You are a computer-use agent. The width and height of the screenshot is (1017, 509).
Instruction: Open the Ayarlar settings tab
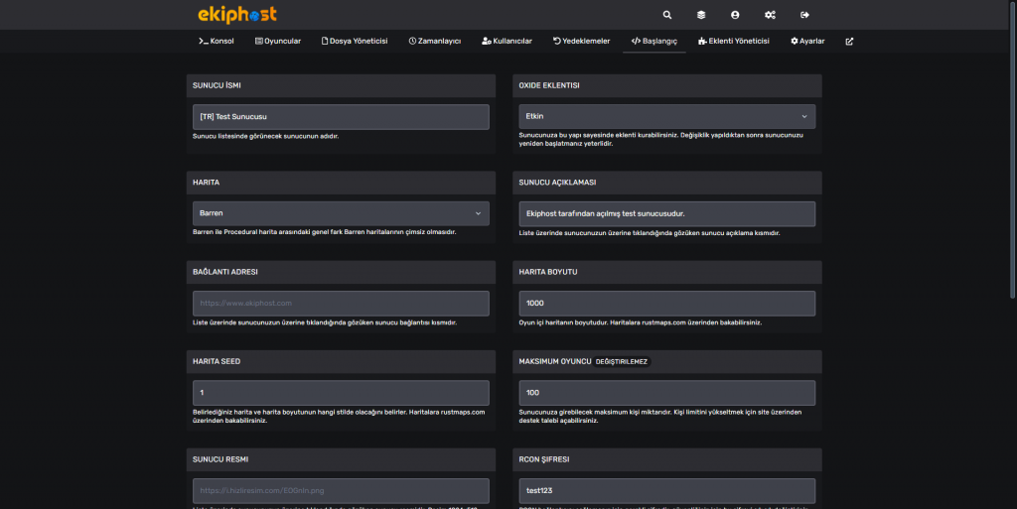pyautogui.click(x=807, y=42)
